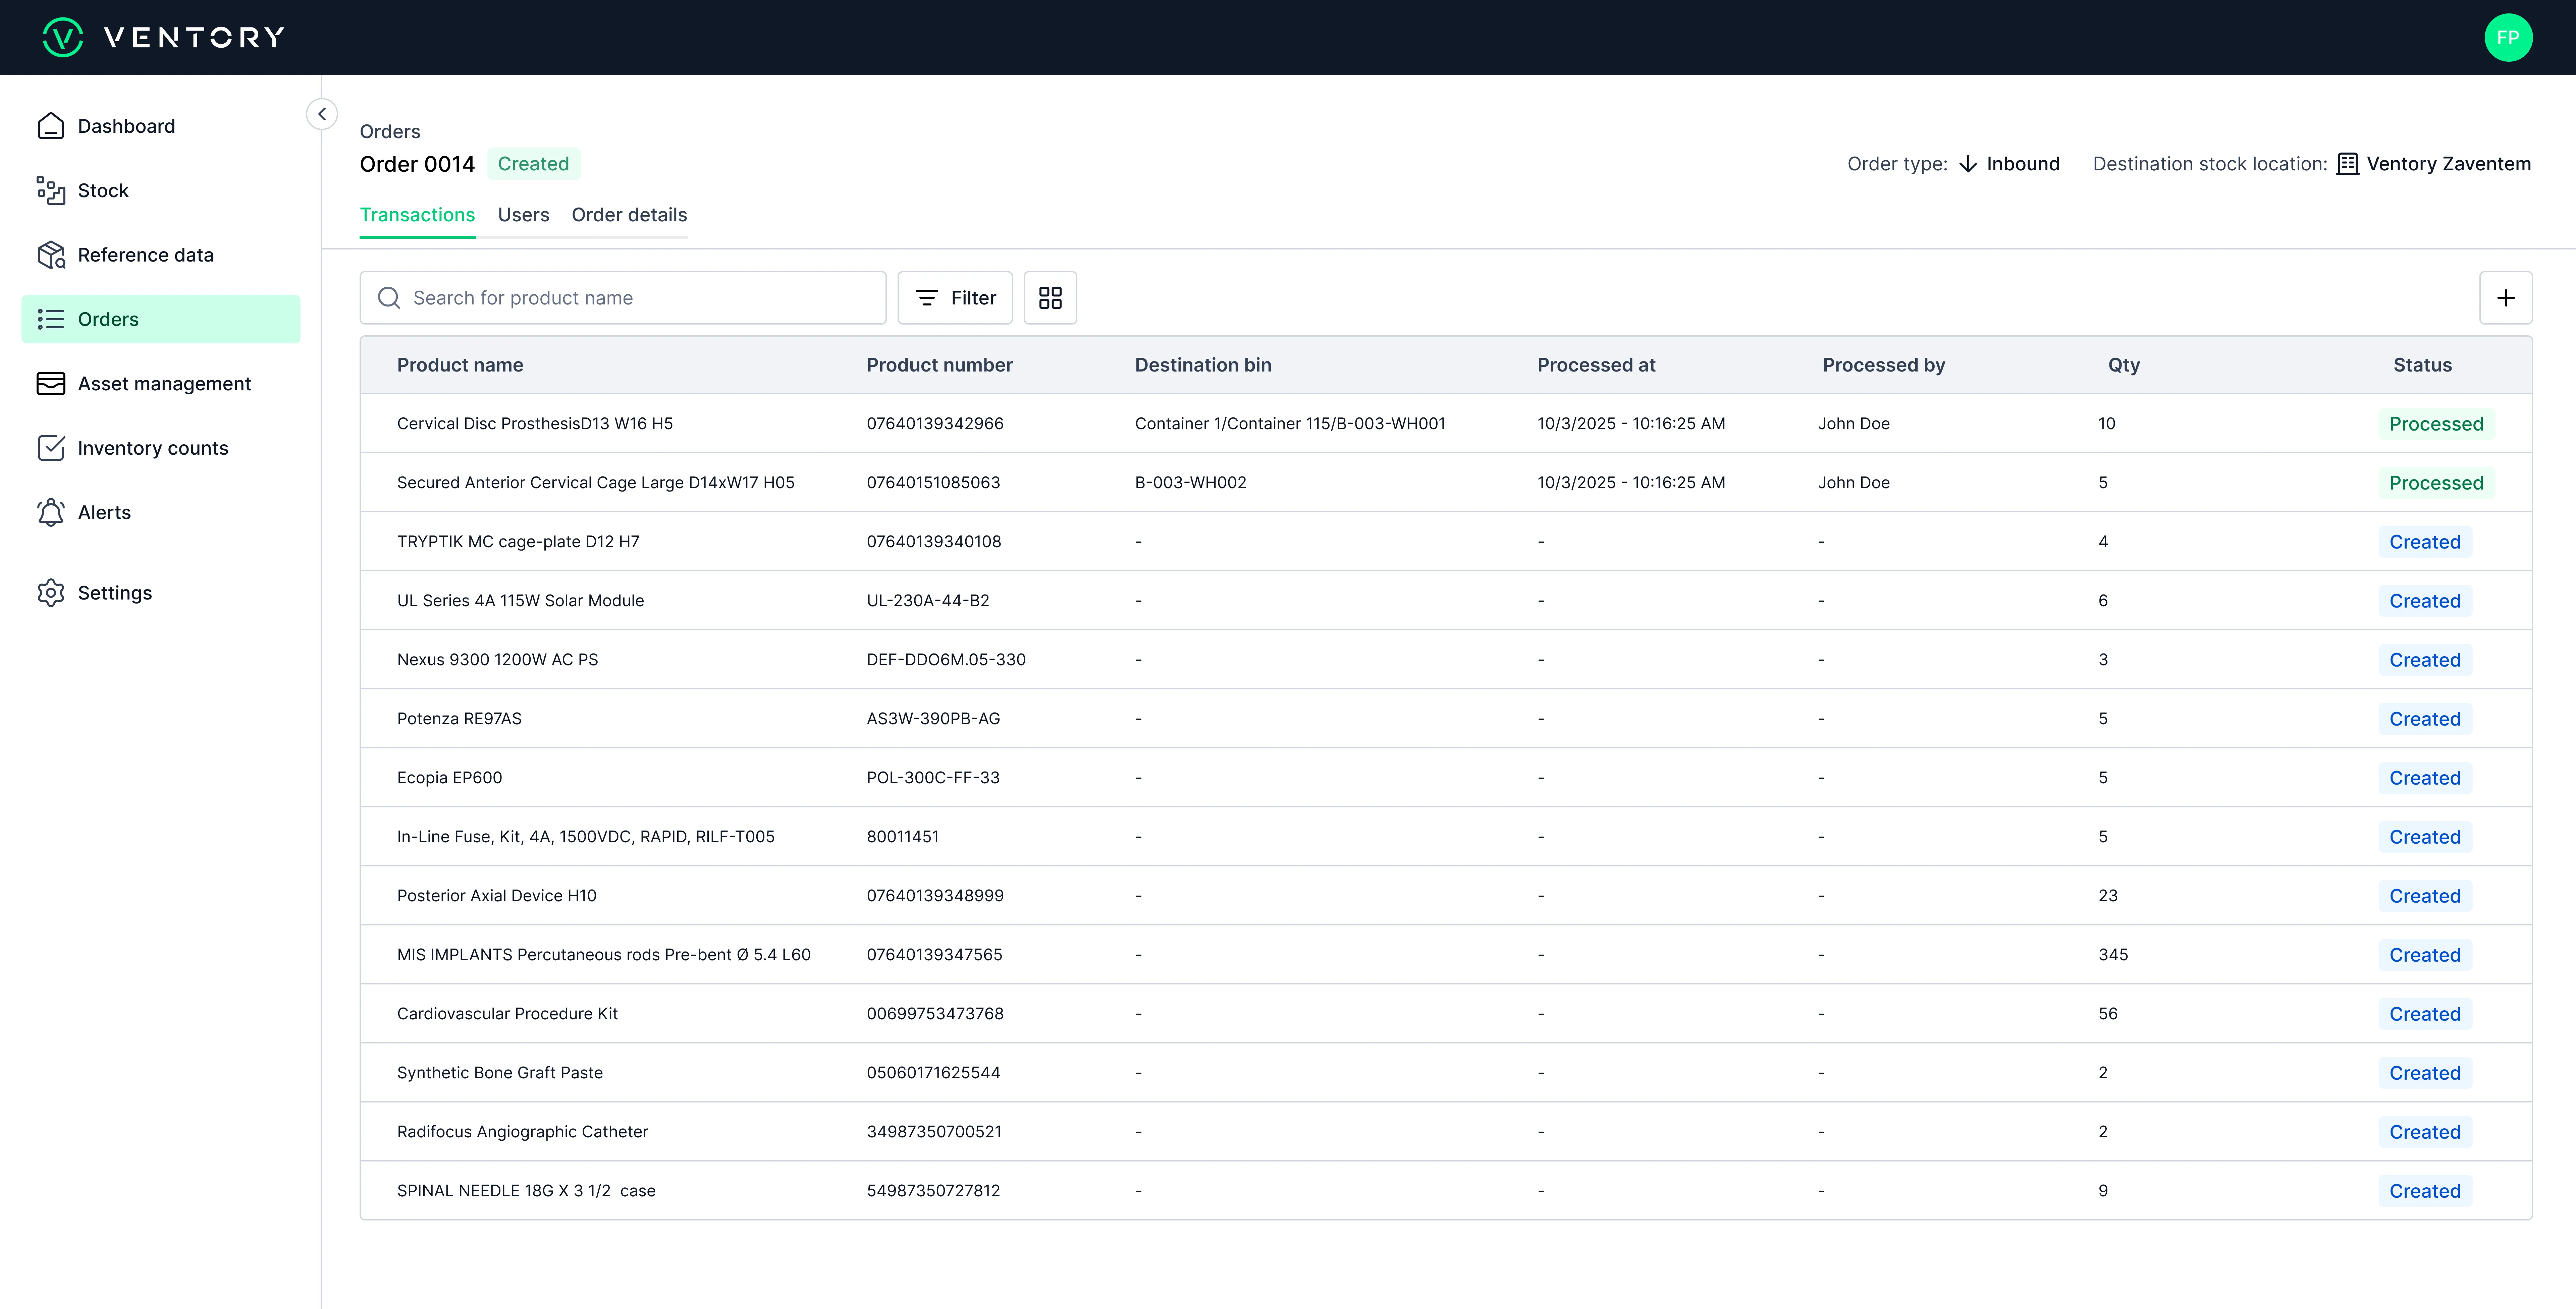The height and width of the screenshot is (1309, 2576).
Task: Focus the product name search field
Action: [640, 298]
